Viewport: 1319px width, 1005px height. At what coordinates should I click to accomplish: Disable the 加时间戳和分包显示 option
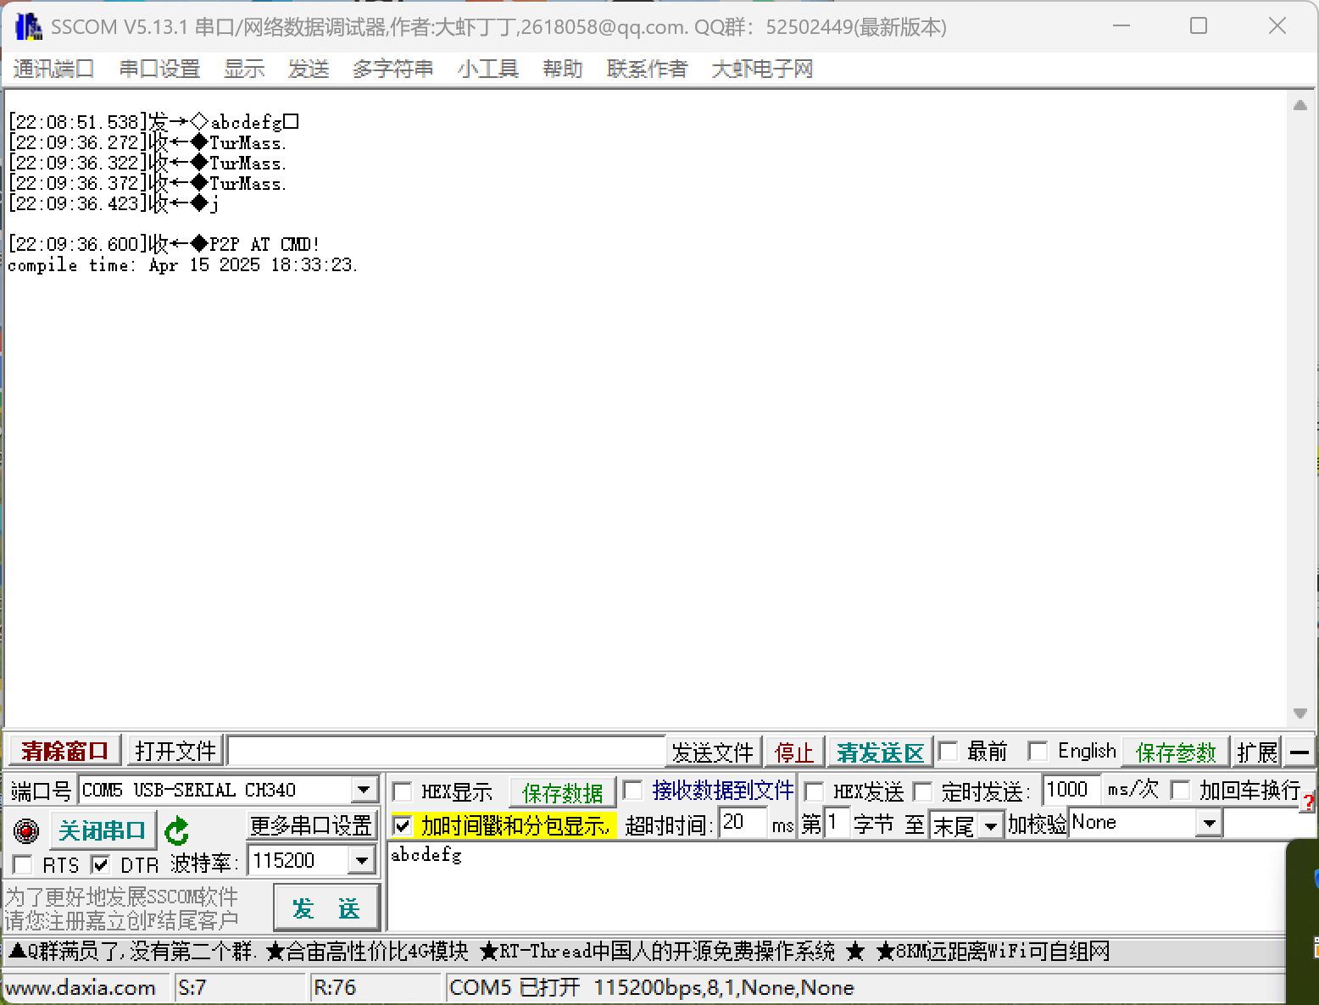tap(402, 825)
